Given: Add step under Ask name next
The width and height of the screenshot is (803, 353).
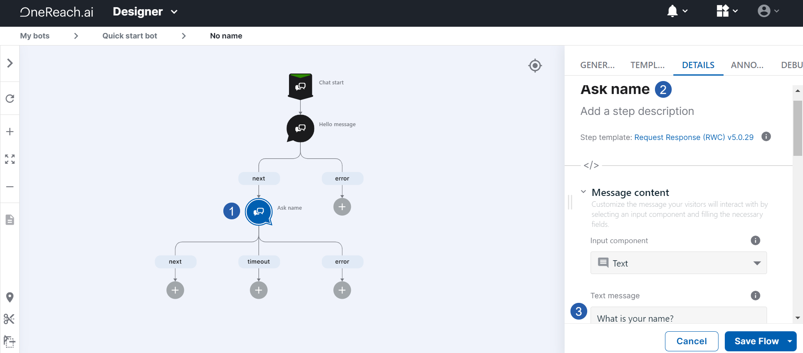Looking at the screenshot, I should coord(175,290).
